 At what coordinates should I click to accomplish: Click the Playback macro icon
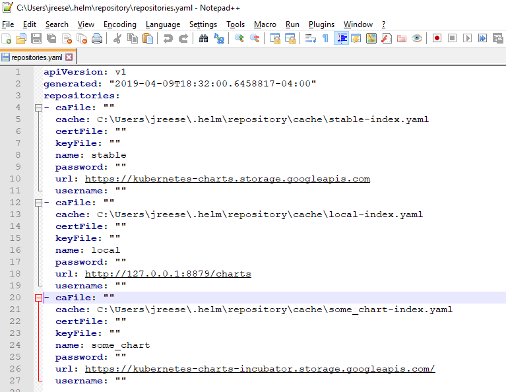click(x=467, y=38)
